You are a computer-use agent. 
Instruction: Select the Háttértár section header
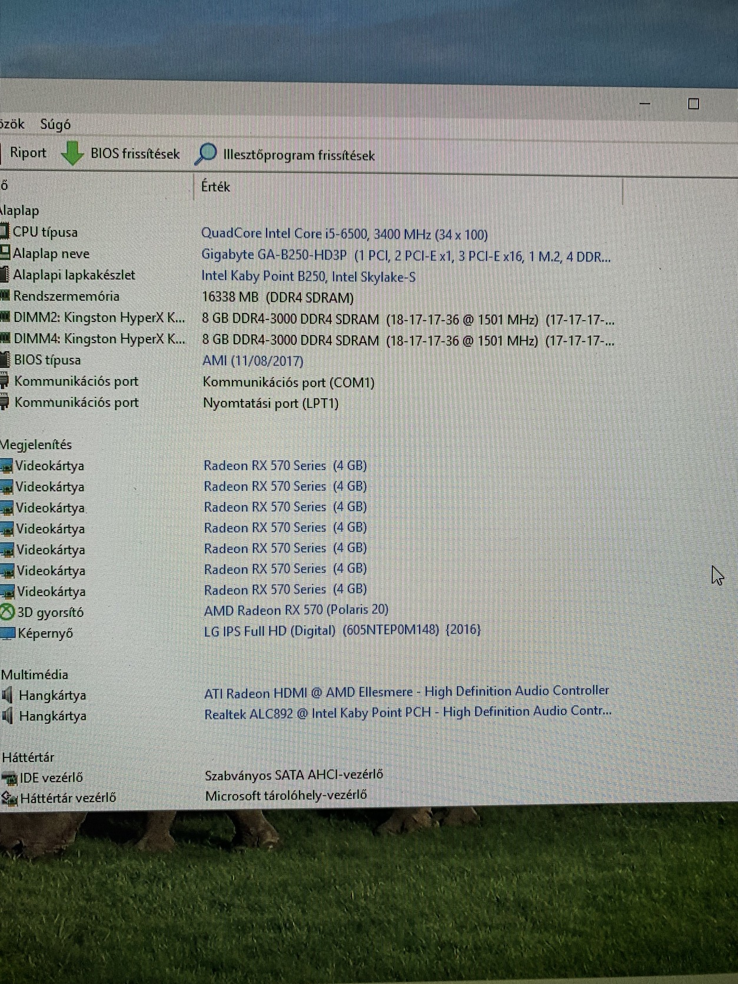28,757
